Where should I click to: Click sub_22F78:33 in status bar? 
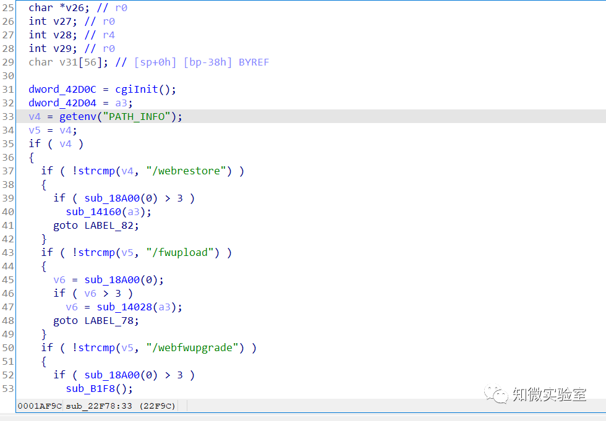(99, 406)
